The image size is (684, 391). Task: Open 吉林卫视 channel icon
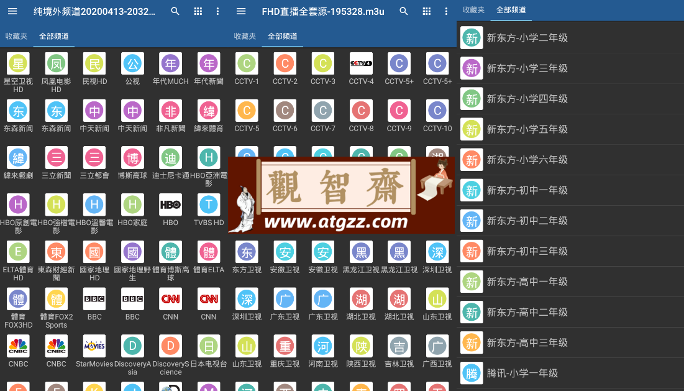click(x=399, y=346)
